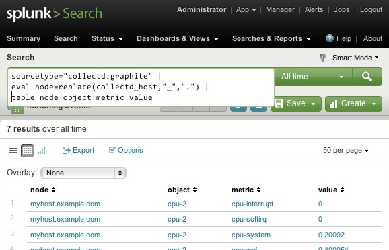
Task: Expand Dashboards & Views menu
Action: 178,39
